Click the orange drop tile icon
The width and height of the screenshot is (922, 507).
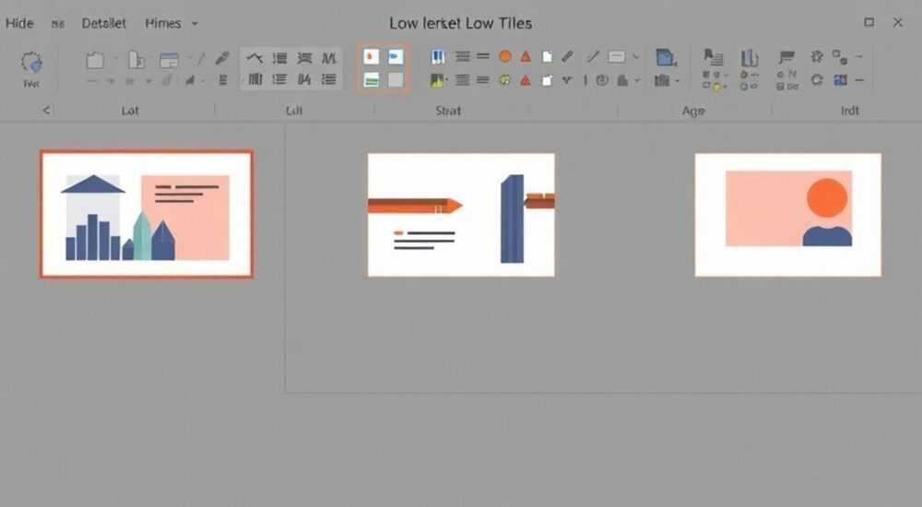pyautogui.click(x=371, y=56)
